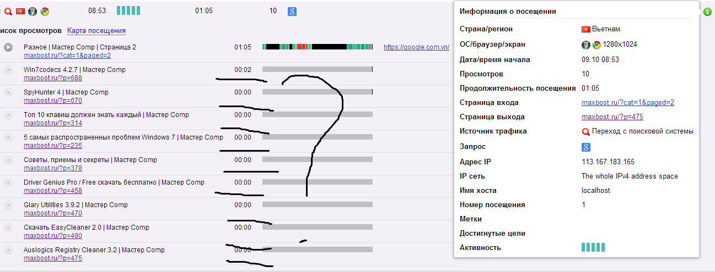Viewport: 715px width, 272px height.
Task: Click 'Информация о посещении' panel heading
Action: pos(508,11)
